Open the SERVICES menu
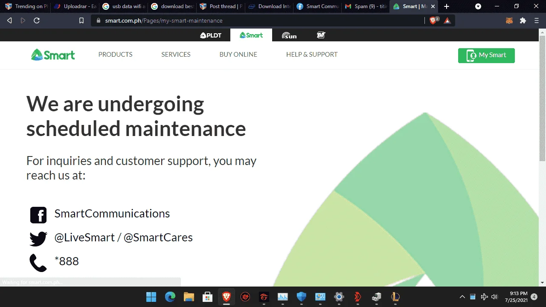The height and width of the screenshot is (307, 546). (176, 55)
